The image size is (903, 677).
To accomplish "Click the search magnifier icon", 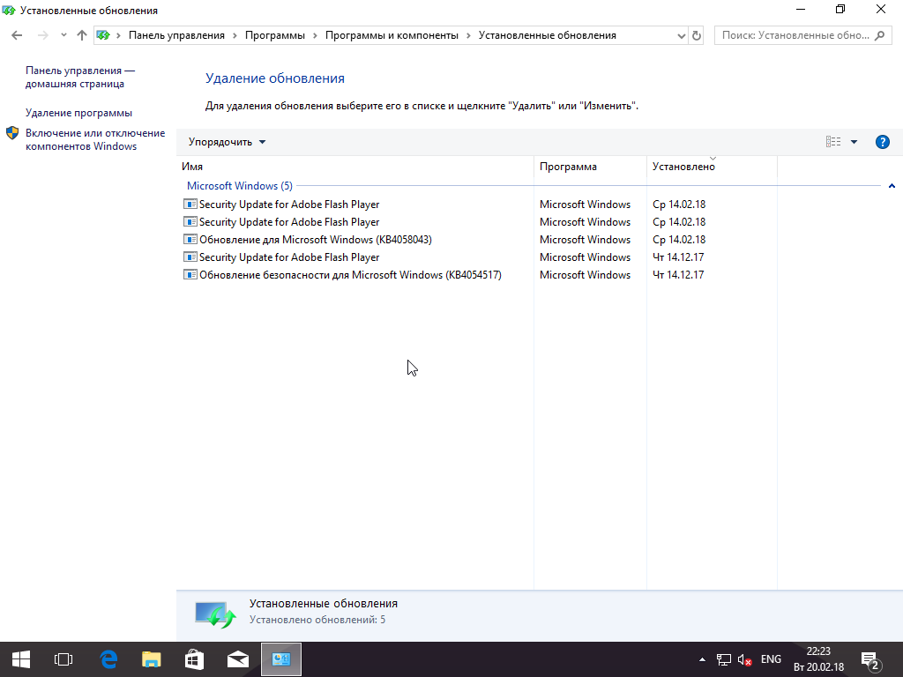I will click(879, 35).
